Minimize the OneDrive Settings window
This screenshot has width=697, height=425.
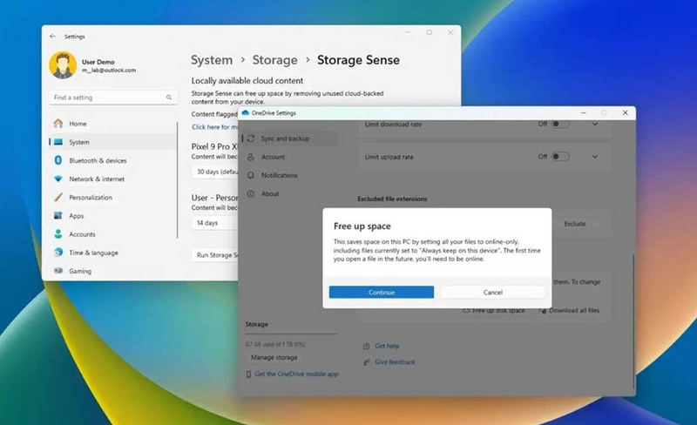click(583, 113)
